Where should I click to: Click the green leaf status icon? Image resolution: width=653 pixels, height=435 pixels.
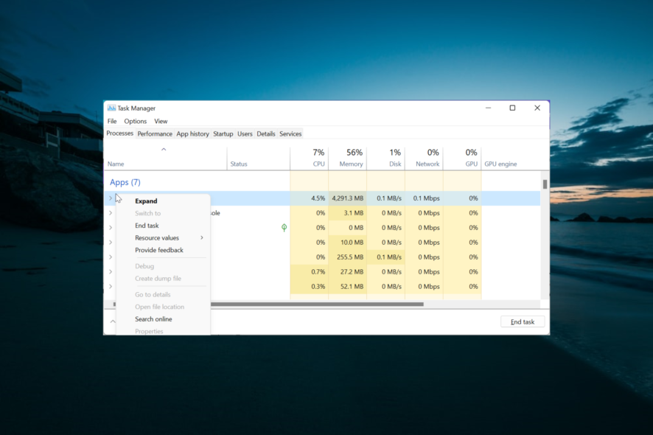284,228
